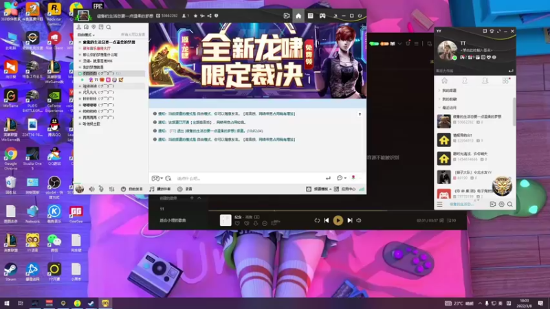The height and width of the screenshot is (309, 550).
Task: Click the chat message input field
Action: [x=249, y=179]
